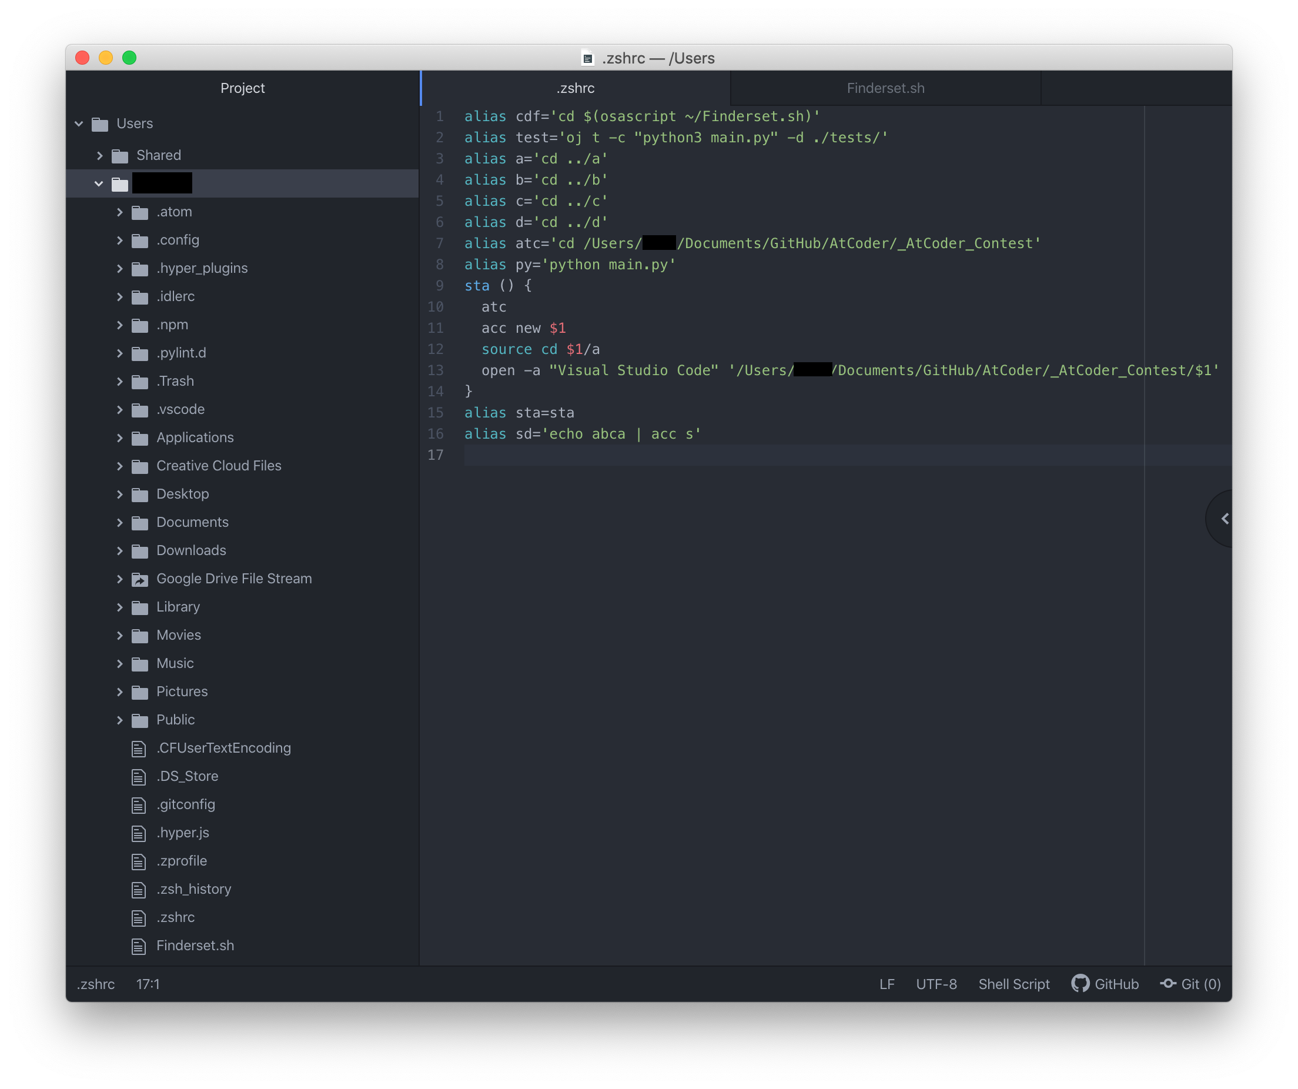This screenshot has height=1089, width=1298.
Task: Click 'alias sd' text on line 16
Action: tap(498, 434)
